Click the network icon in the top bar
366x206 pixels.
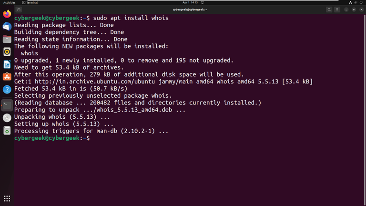pyautogui.click(x=350, y=2)
